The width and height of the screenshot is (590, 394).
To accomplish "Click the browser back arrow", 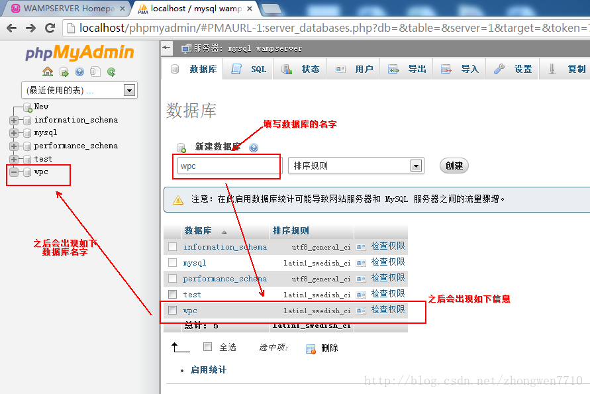I will click(12, 28).
